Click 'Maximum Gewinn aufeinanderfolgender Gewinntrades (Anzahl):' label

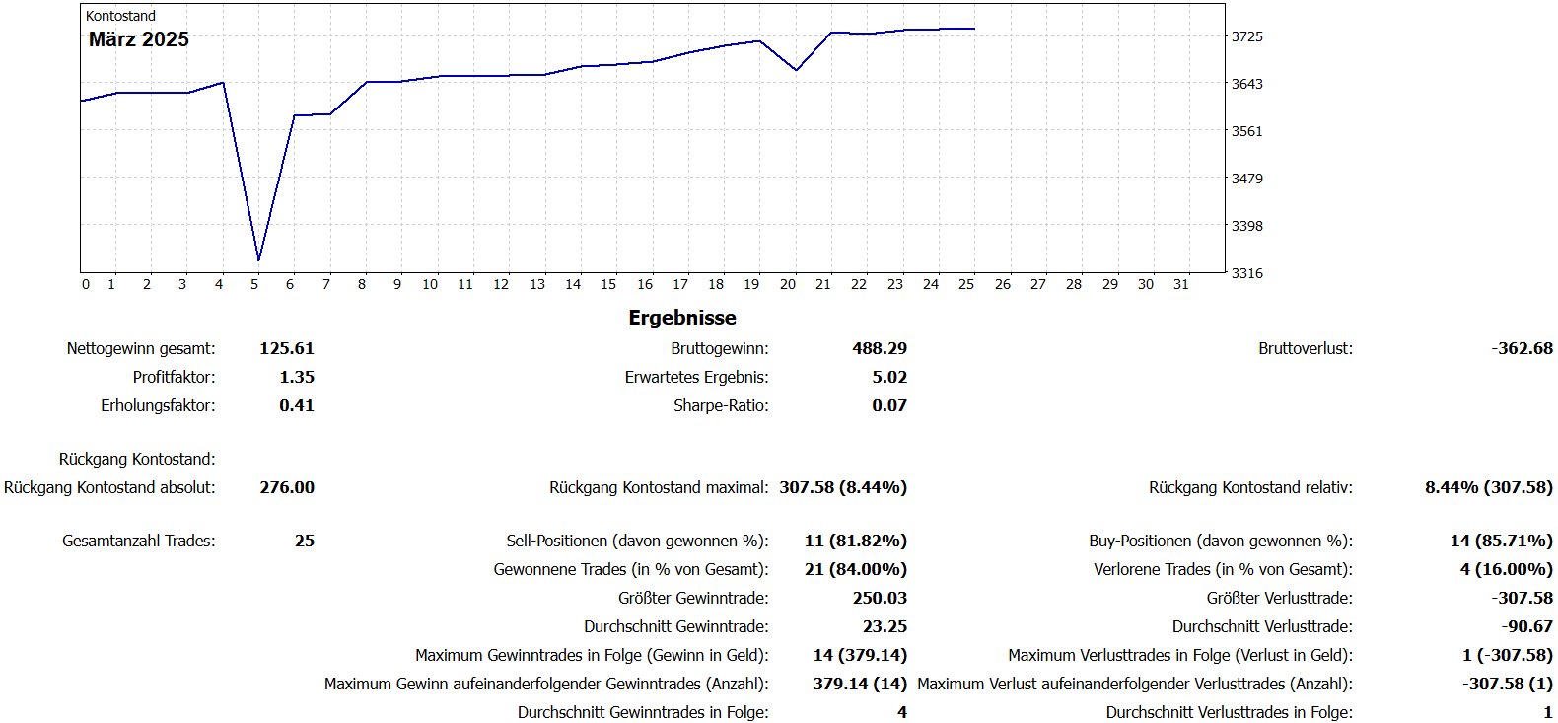tap(546, 684)
